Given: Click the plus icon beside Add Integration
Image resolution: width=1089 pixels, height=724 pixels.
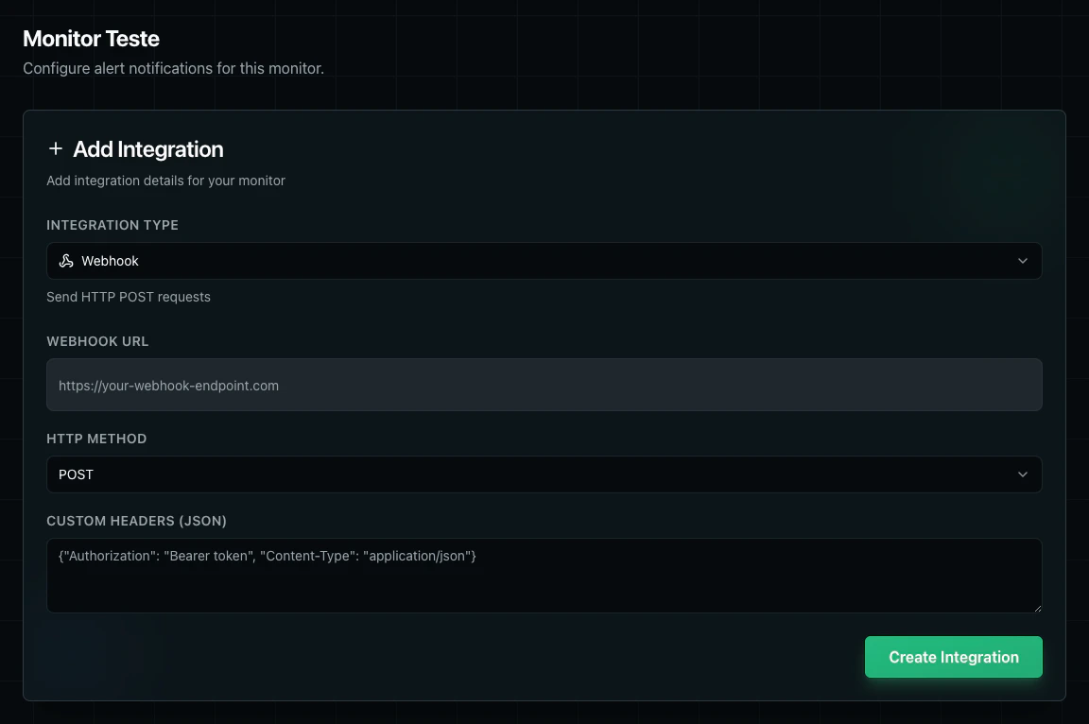Looking at the screenshot, I should [x=56, y=149].
